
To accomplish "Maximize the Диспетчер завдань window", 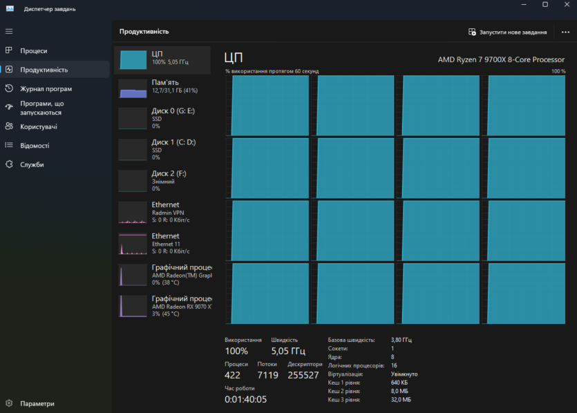I will [545, 4].
